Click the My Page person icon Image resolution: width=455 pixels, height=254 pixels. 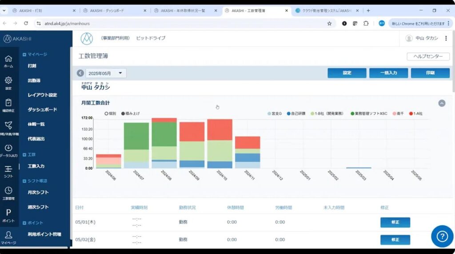click(8, 235)
